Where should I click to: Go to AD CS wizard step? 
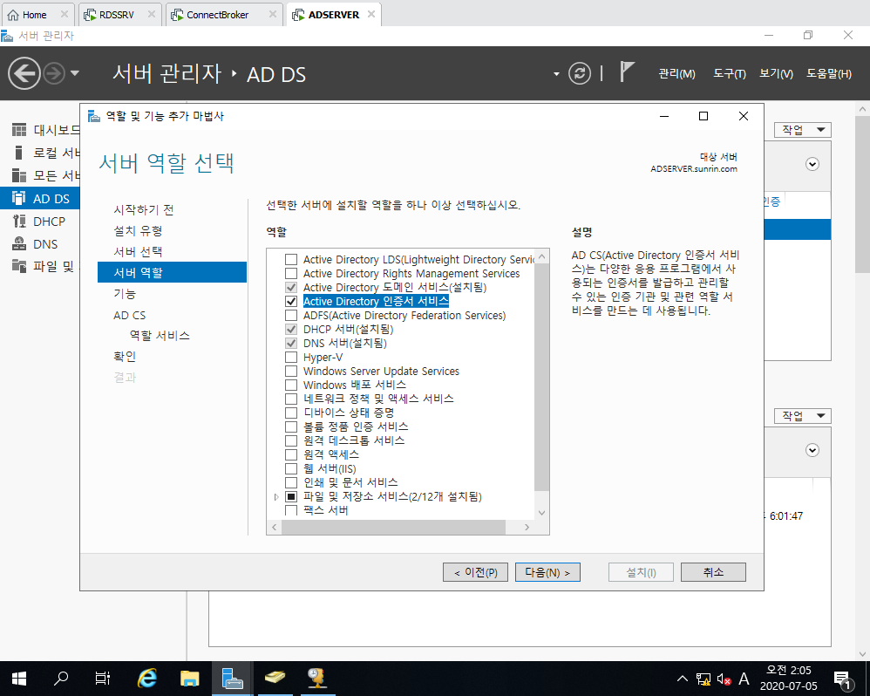[x=130, y=315]
